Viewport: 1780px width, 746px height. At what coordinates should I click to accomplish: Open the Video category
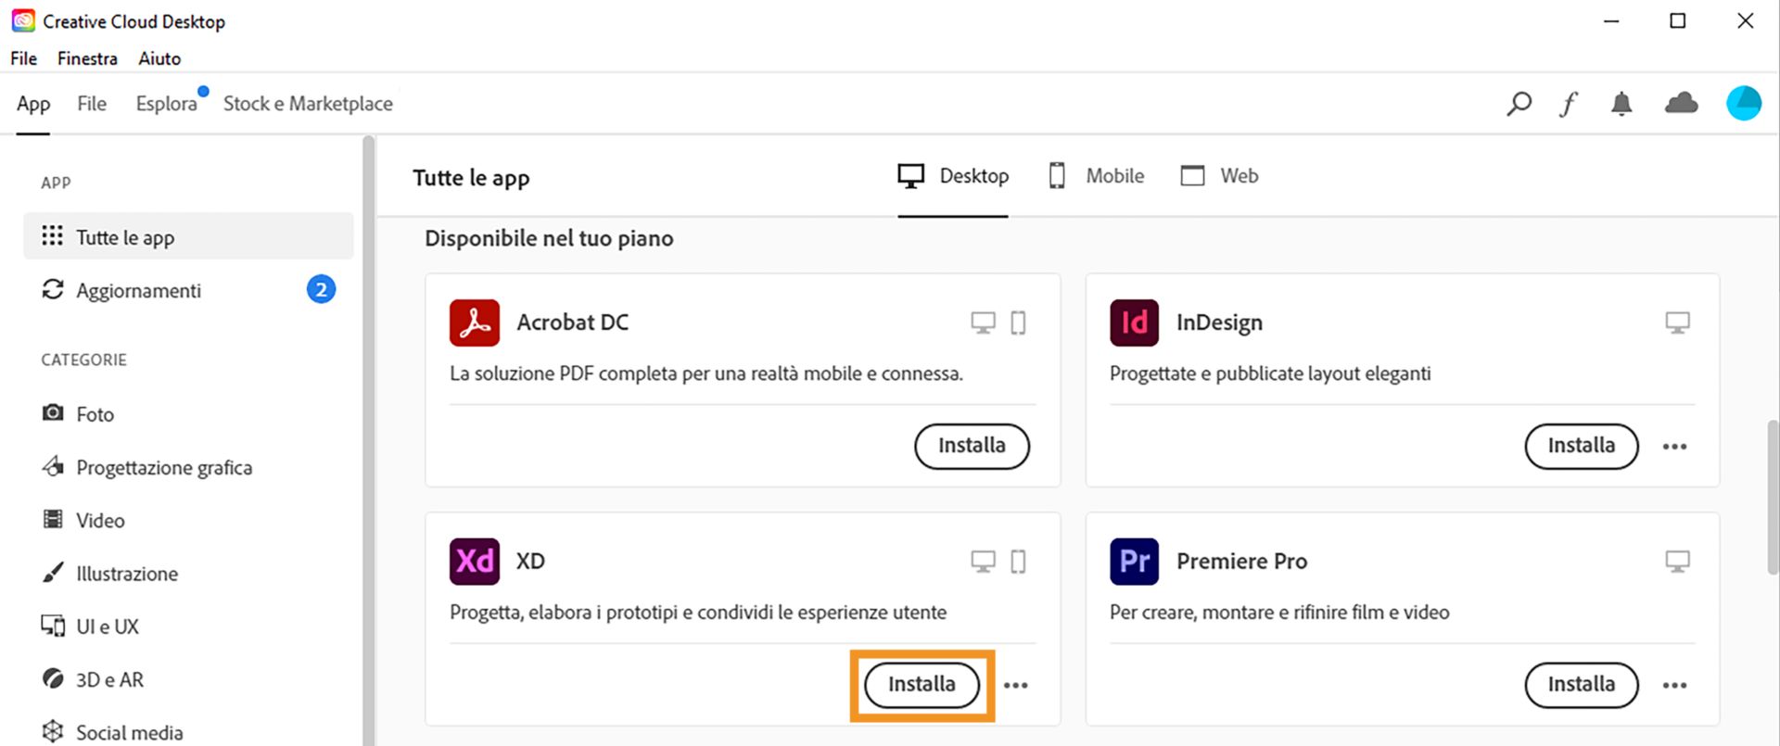pyautogui.click(x=83, y=520)
